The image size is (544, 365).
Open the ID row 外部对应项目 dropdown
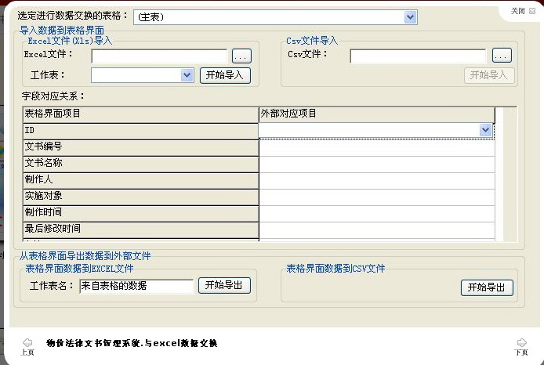click(x=485, y=130)
